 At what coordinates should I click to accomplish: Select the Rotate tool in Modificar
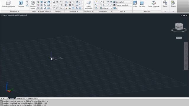73,5
